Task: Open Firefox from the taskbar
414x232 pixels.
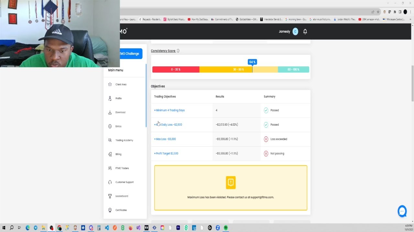Action: [x=131, y=228]
